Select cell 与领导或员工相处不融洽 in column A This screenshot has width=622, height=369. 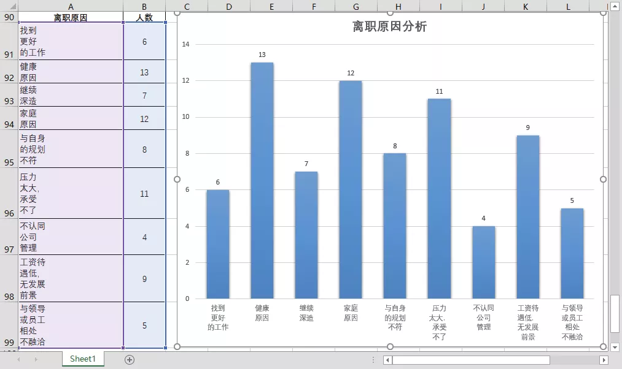71,325
